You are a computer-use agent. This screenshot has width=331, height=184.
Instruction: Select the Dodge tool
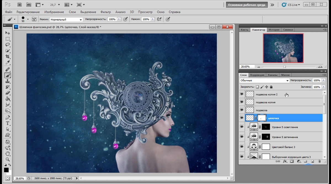8,111
